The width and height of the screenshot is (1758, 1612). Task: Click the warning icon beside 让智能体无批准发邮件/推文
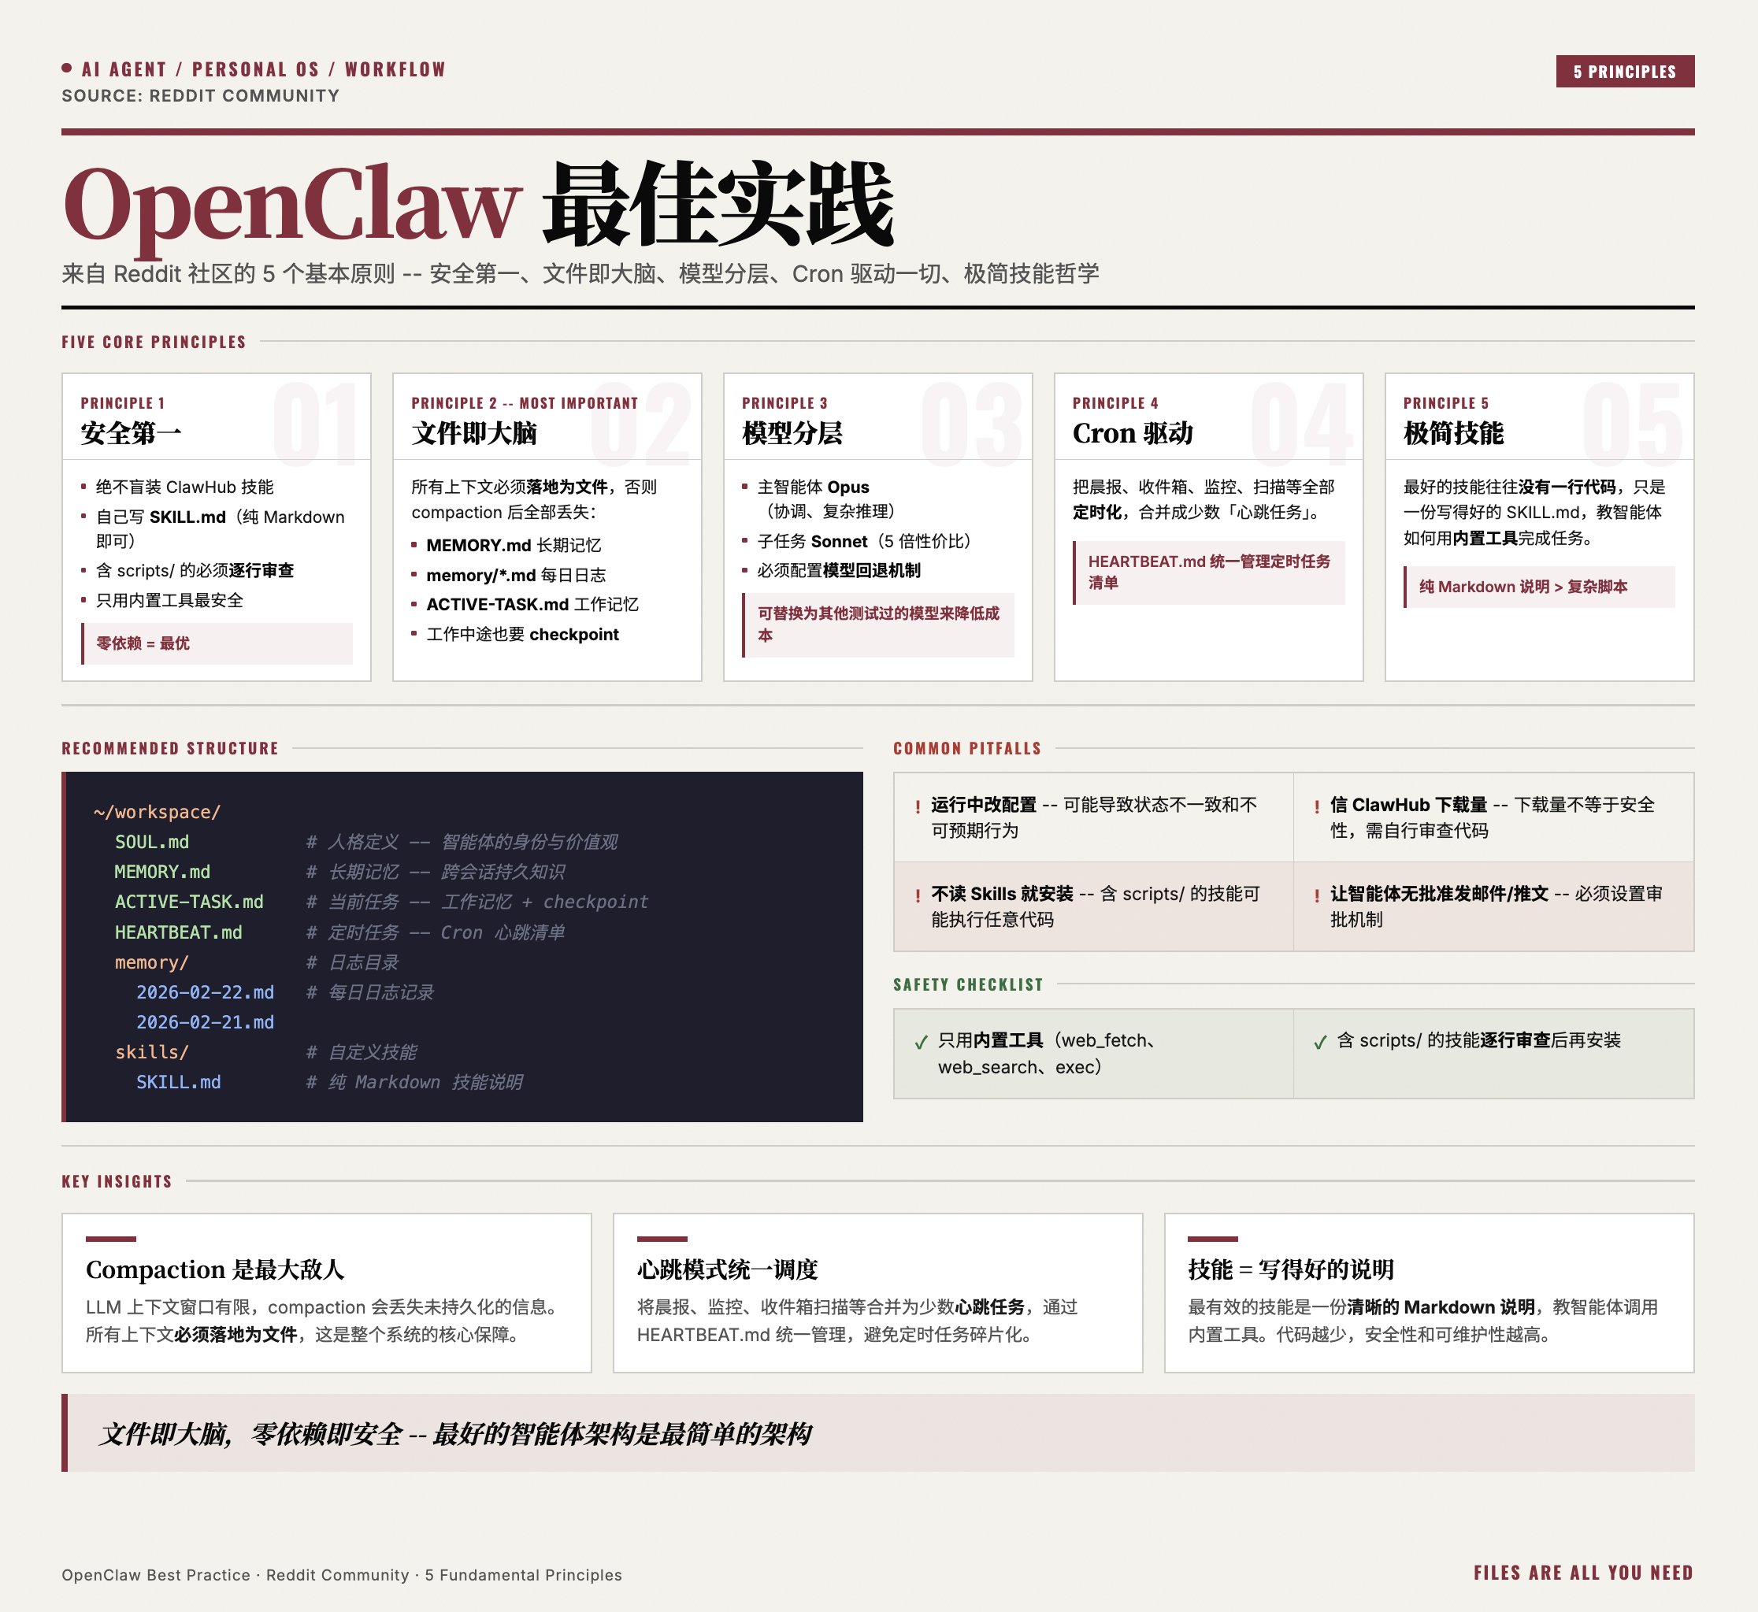pyautogui.click(x=1319, y=894)
